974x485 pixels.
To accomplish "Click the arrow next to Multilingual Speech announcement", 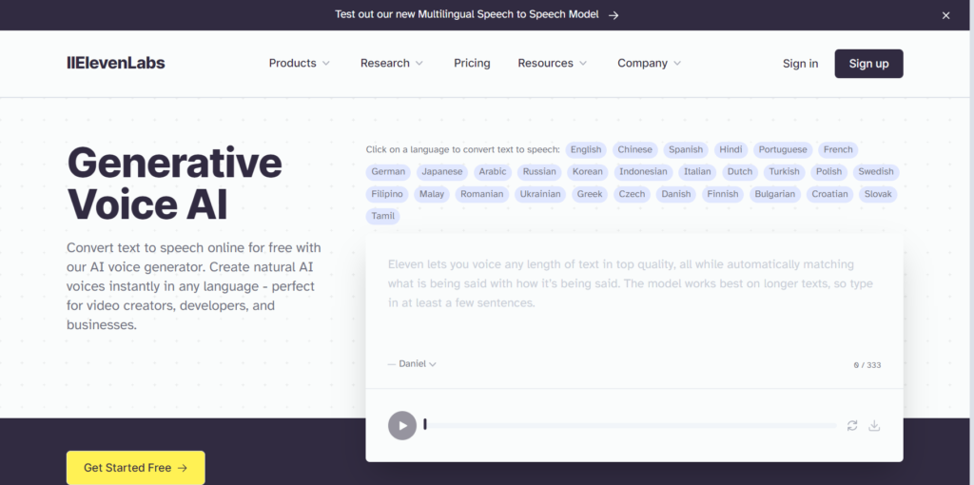I will pos(614,15).
